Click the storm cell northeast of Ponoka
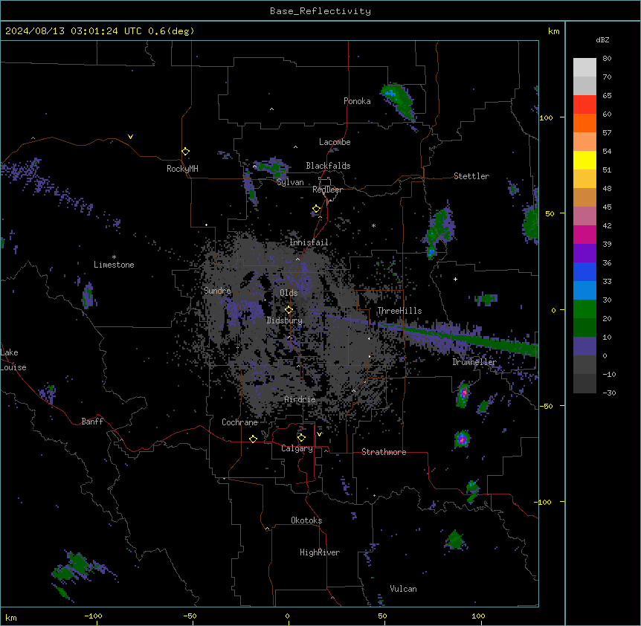Screen dimensions: 641x626 click(x=398, y=100)
